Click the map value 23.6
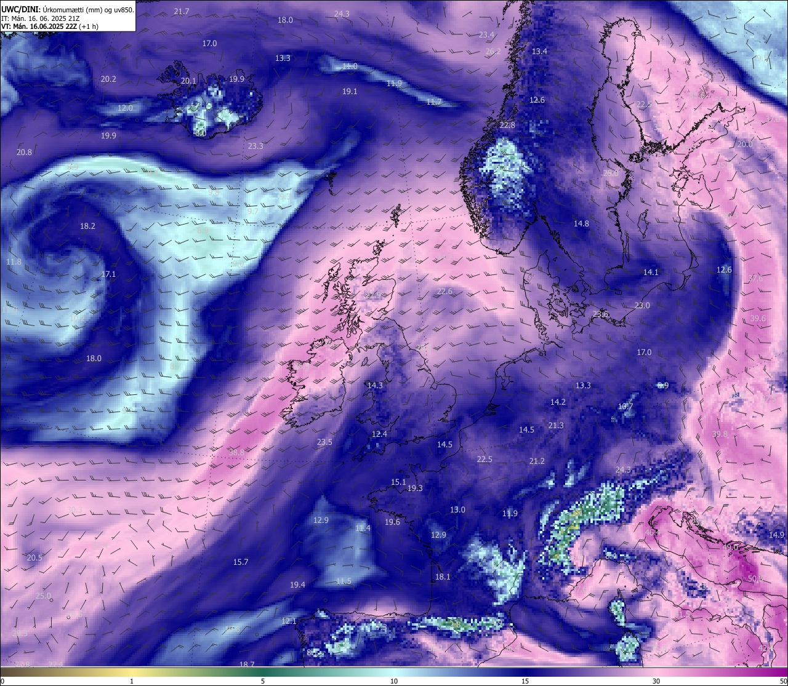788x686 pixels. click(600, 314)
